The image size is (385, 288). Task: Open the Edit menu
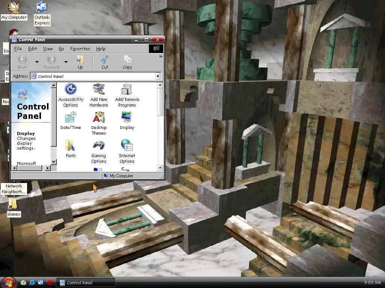[32, 49]
